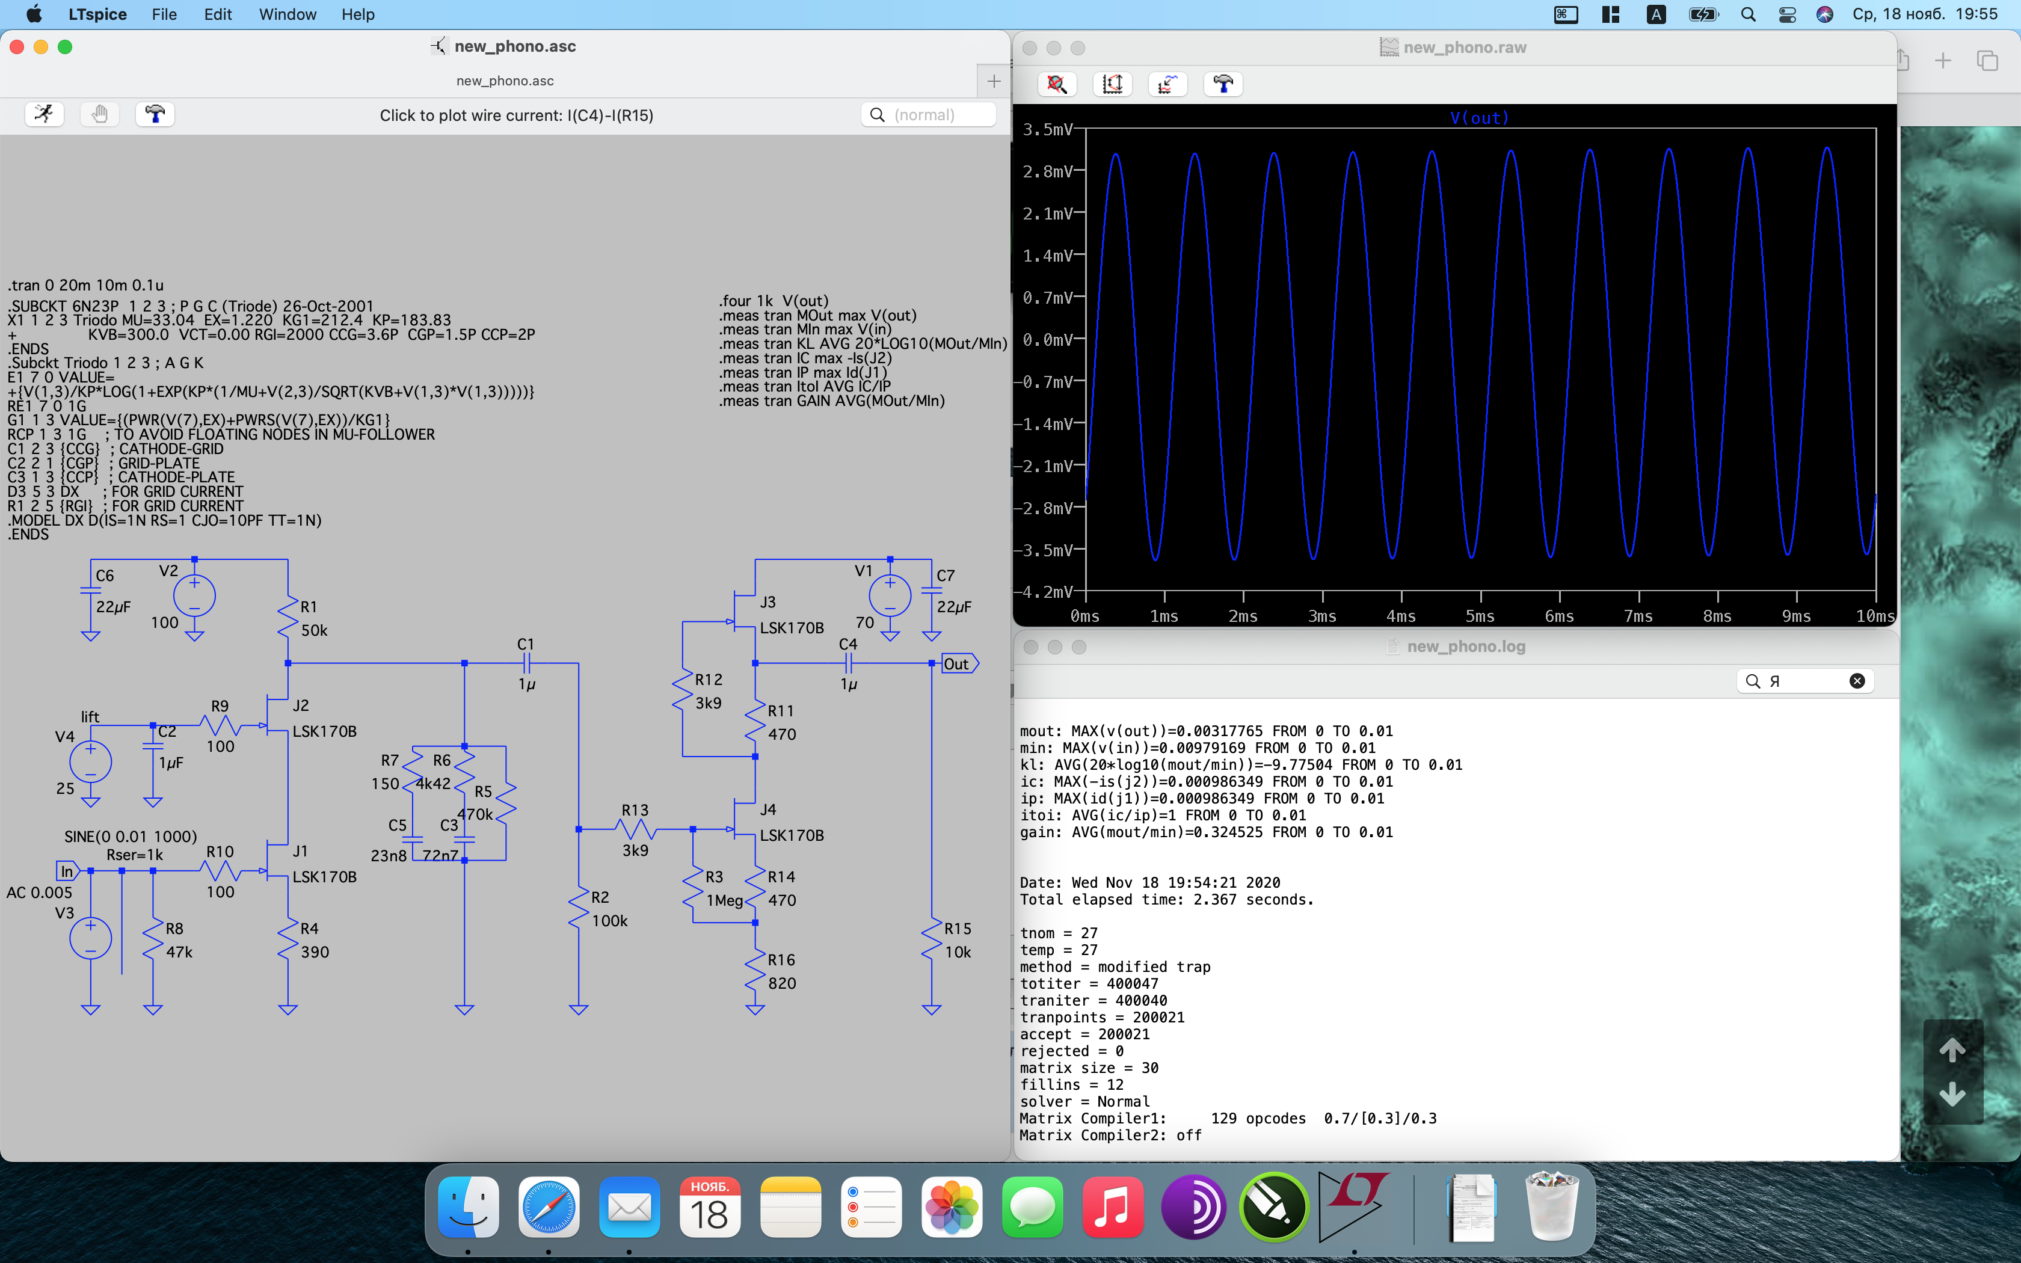Click the Run simulation (running man) icon
2021x1263 pixels.
45,114
